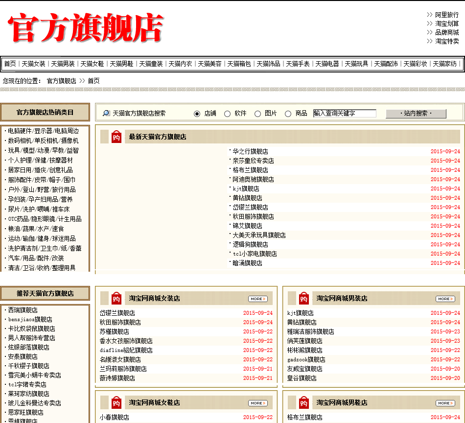This screenshot has height=423, width=465.
Task: Click the shopping bag icon beside 最新天猫官方旗舰店
Action: click(116, 137)
